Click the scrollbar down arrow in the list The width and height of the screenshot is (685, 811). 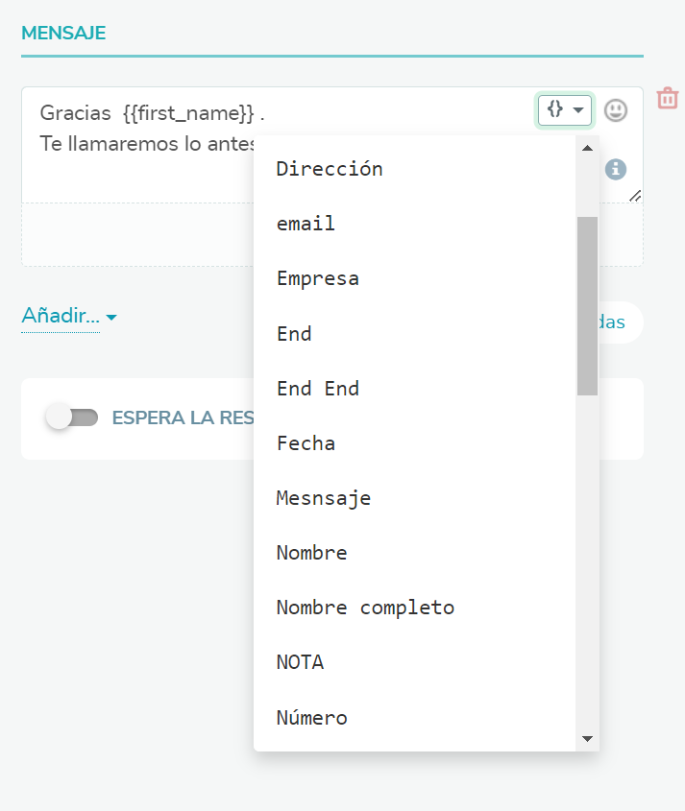click(587, 739)
